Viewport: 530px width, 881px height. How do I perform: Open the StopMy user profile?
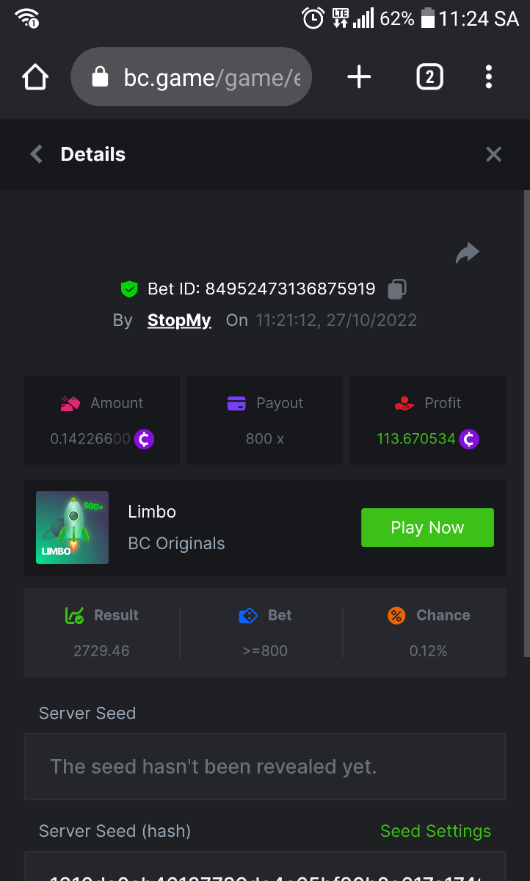[x=179, y=321]
